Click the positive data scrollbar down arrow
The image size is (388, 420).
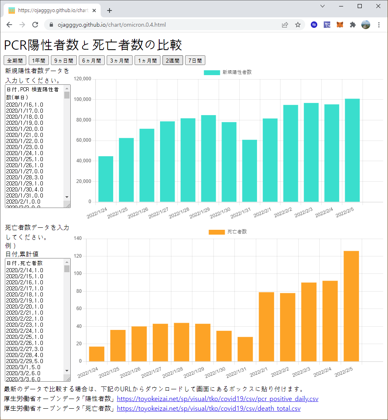pyautogui.click(x=67, y=197)
